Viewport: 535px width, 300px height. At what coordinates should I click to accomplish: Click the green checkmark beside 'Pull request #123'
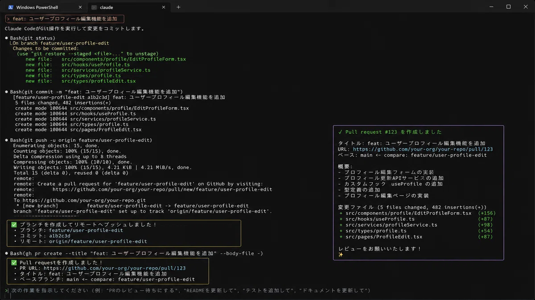point(341,132)
